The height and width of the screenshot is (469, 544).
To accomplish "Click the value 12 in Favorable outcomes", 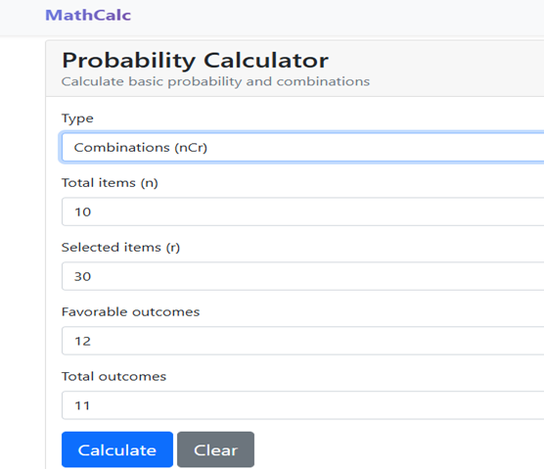I will [x=83, y=342].
